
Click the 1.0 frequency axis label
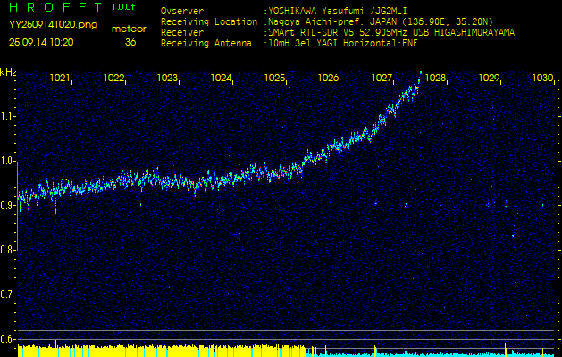click(x=8, y=161)
